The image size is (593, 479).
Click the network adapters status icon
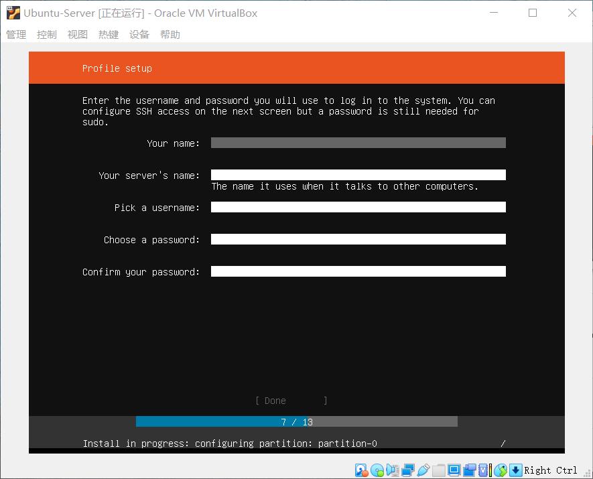[x=406, y=470]
